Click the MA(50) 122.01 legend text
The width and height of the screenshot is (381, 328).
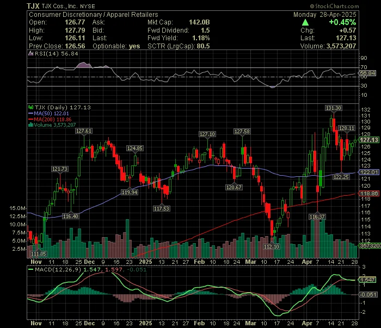click(51, 113)
